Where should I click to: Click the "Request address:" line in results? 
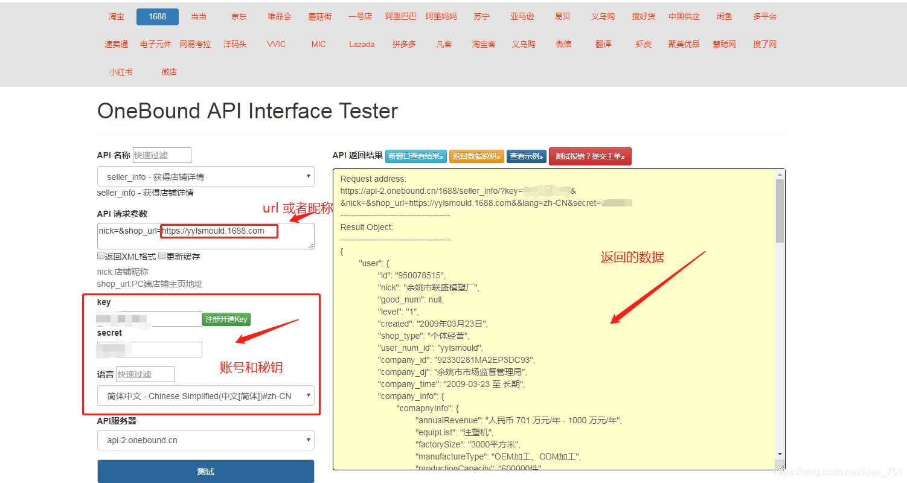click(373, 179)
